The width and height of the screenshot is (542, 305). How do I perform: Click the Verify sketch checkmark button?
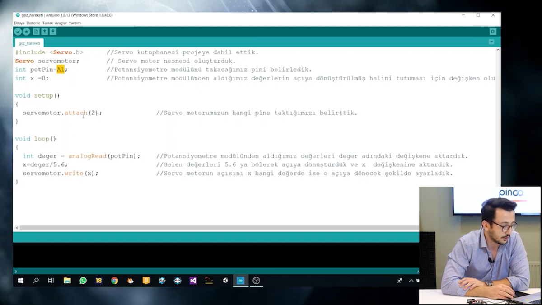coord(18,32)
